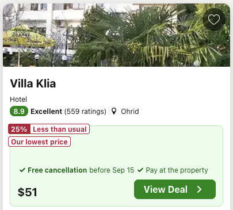The width and height of the screenshot is (233, 210).
Task: Click the location pin icon next to Ohrid
Action: [x=114, y=111]
